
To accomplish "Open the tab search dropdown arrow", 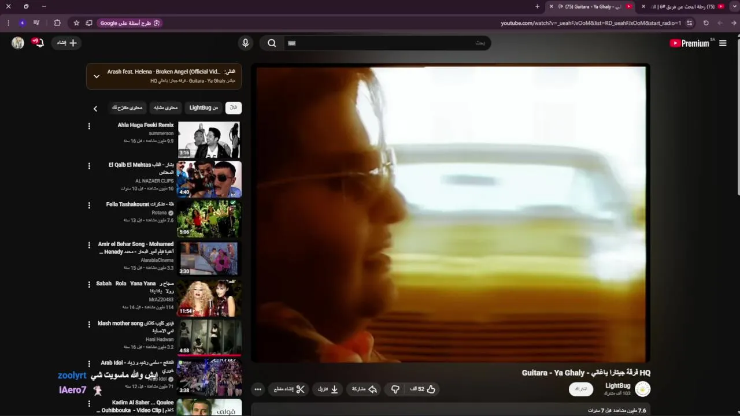I will click(x=734, y=6).
